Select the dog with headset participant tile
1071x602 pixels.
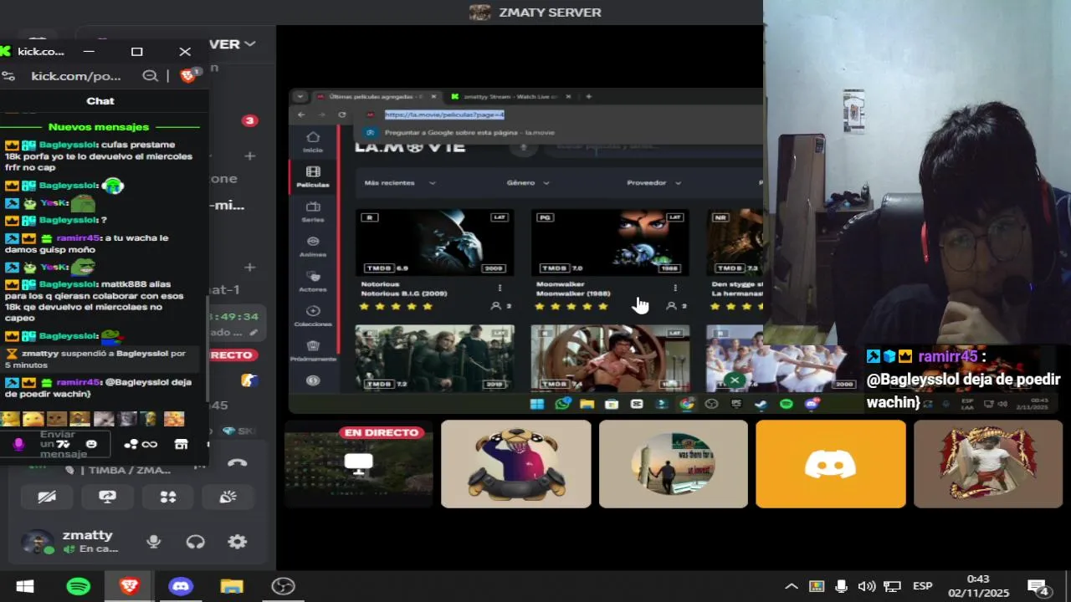click(x=516, y=464)
